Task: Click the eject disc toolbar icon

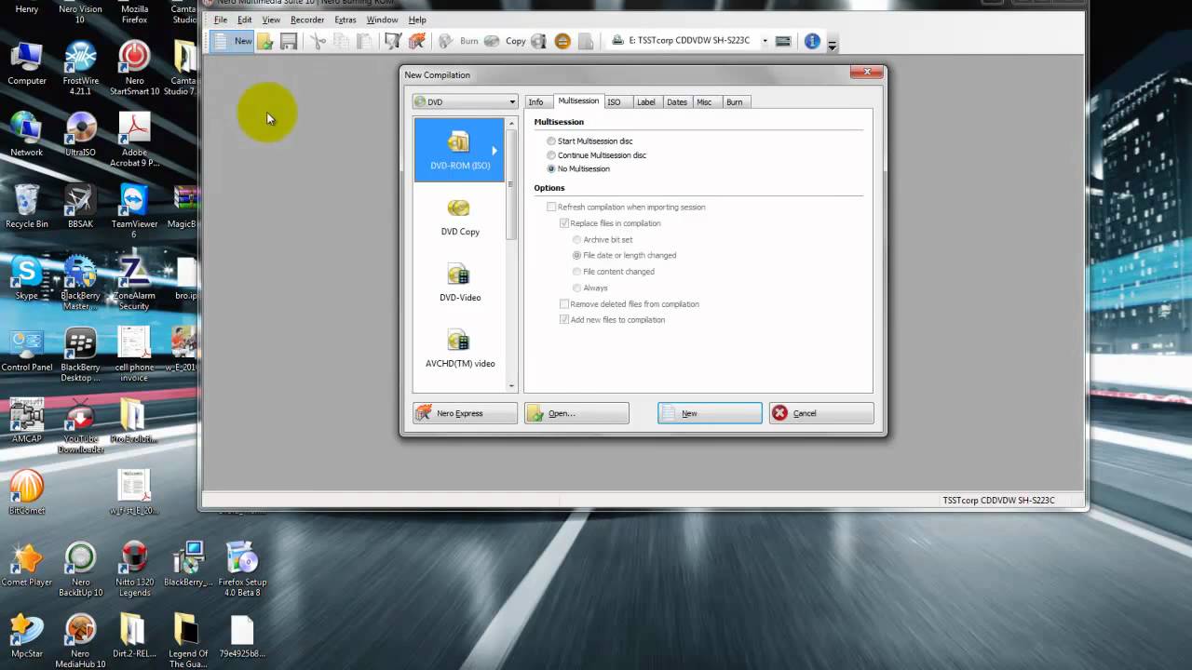Action: coord(562,41)
